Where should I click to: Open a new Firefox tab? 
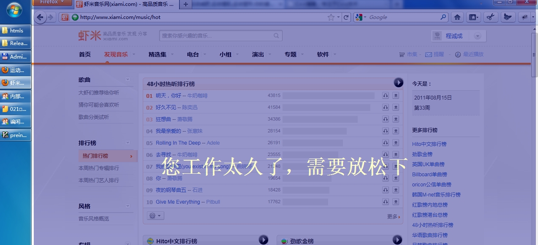tap(186, 4)
